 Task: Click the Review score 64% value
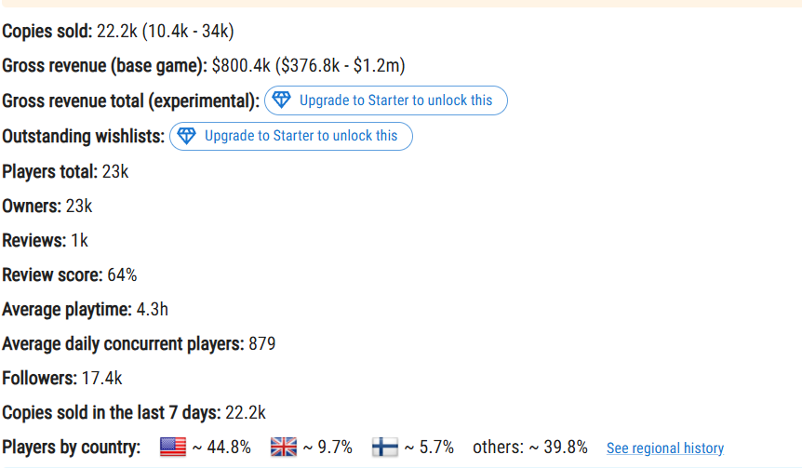pyautogui.click(x=122, y=275)
